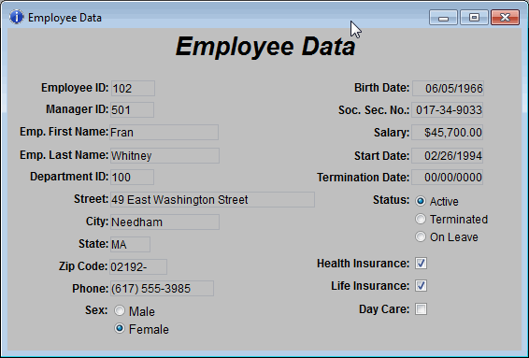Image resolution: width=529 pixels, height=358 pixels.
Task: Click the Employee ID field showing 102
Action: 133,89
